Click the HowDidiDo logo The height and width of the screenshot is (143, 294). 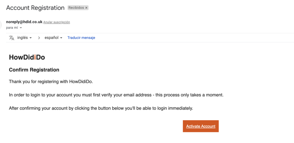pyautogui.click(x=27, y=57)
